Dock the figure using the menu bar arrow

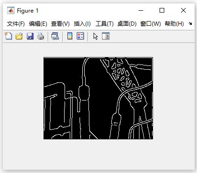[x=190, y=24]
